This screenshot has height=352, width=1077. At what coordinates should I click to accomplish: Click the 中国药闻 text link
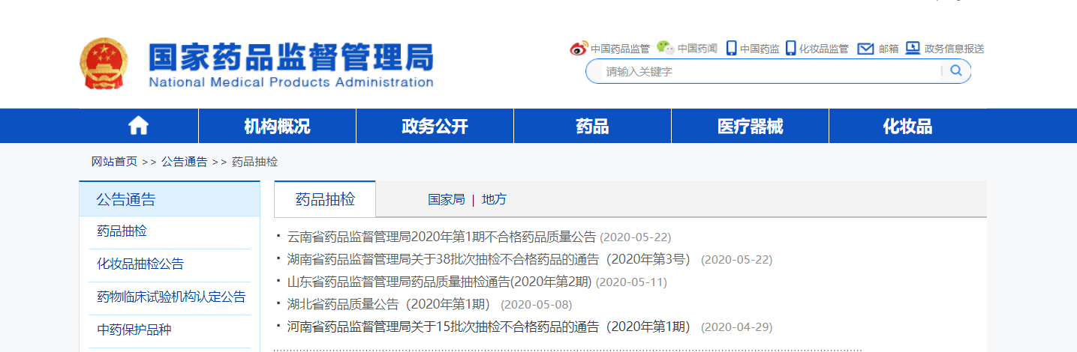pos(697,49)
